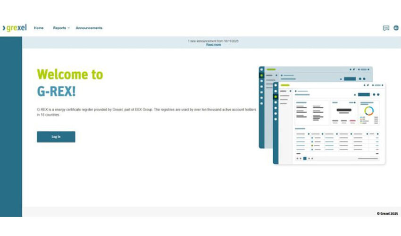Viewport: 401px width, 236px height.
Task: Click the dark pill bar in the illustration
Action: pos(344,110)
